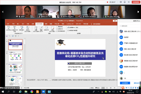Image resolution: width=141 pixels, height=94 pixels.
Task: Click the member search field
Action: coord(129,26)
